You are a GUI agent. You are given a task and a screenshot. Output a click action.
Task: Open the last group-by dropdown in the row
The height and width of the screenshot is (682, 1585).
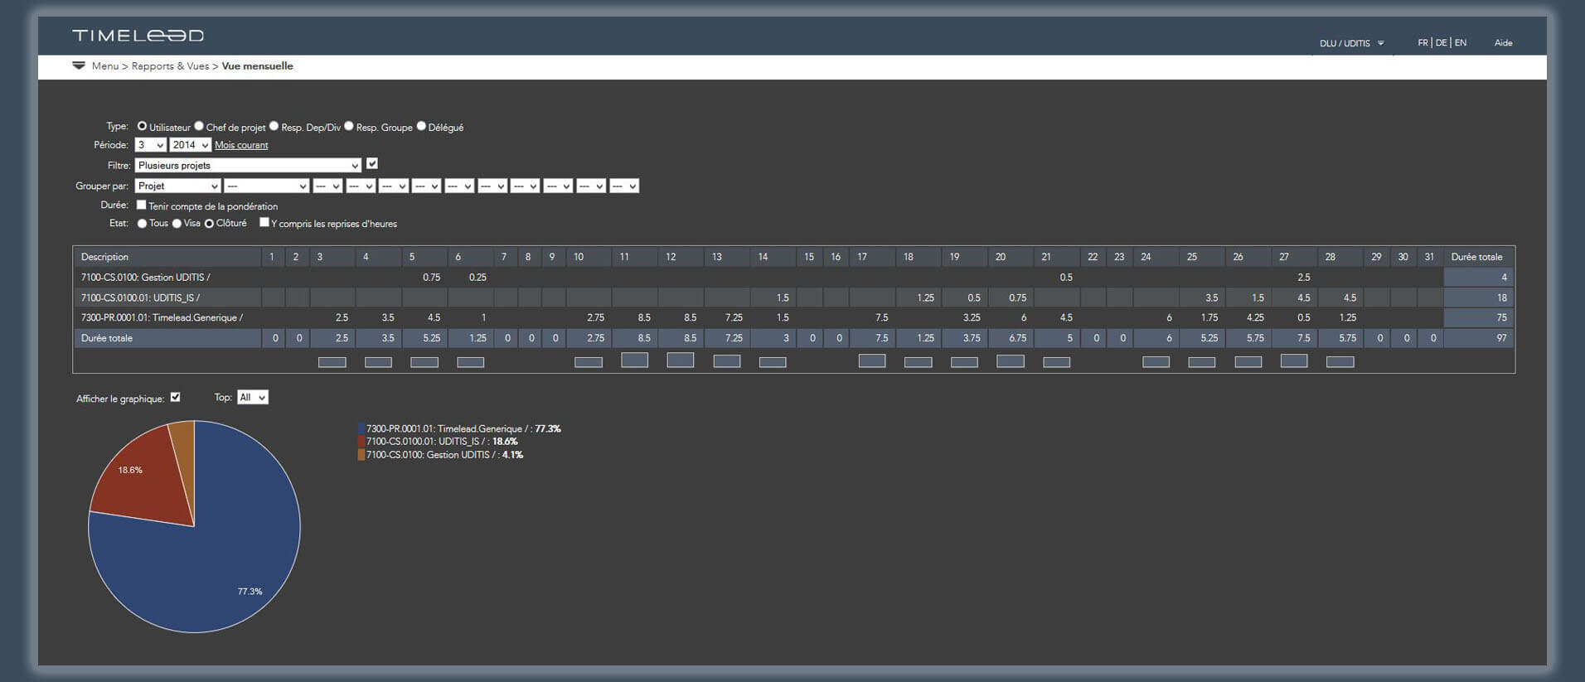(x=624, y=186)
